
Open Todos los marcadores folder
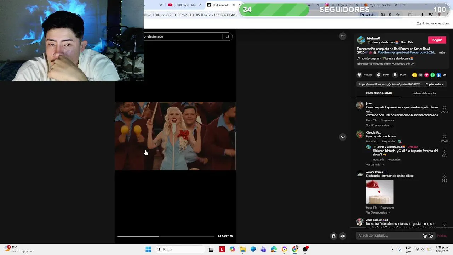click(x=433, y=24)
